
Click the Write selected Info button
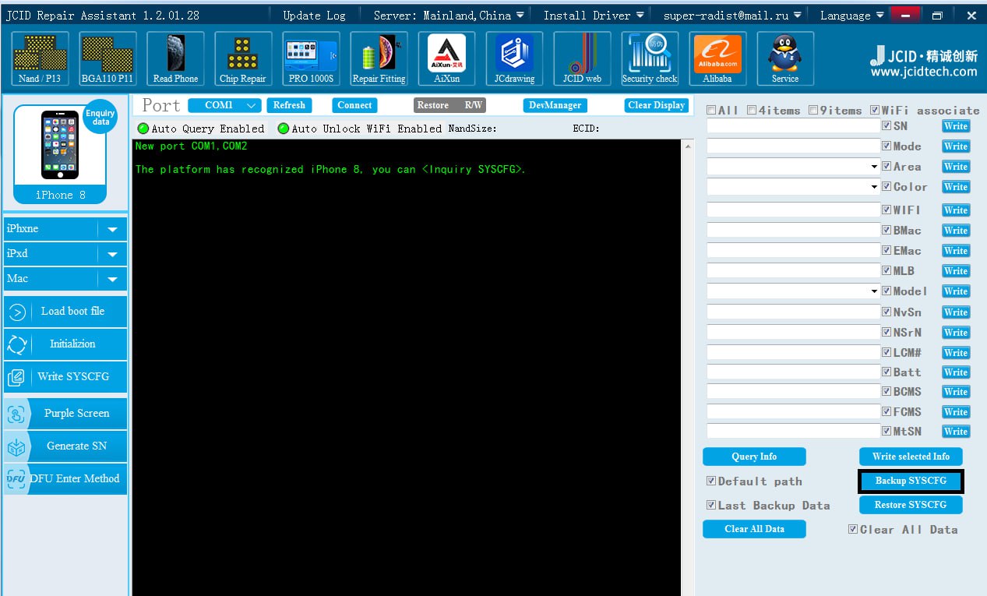click(x=911, y=457)
